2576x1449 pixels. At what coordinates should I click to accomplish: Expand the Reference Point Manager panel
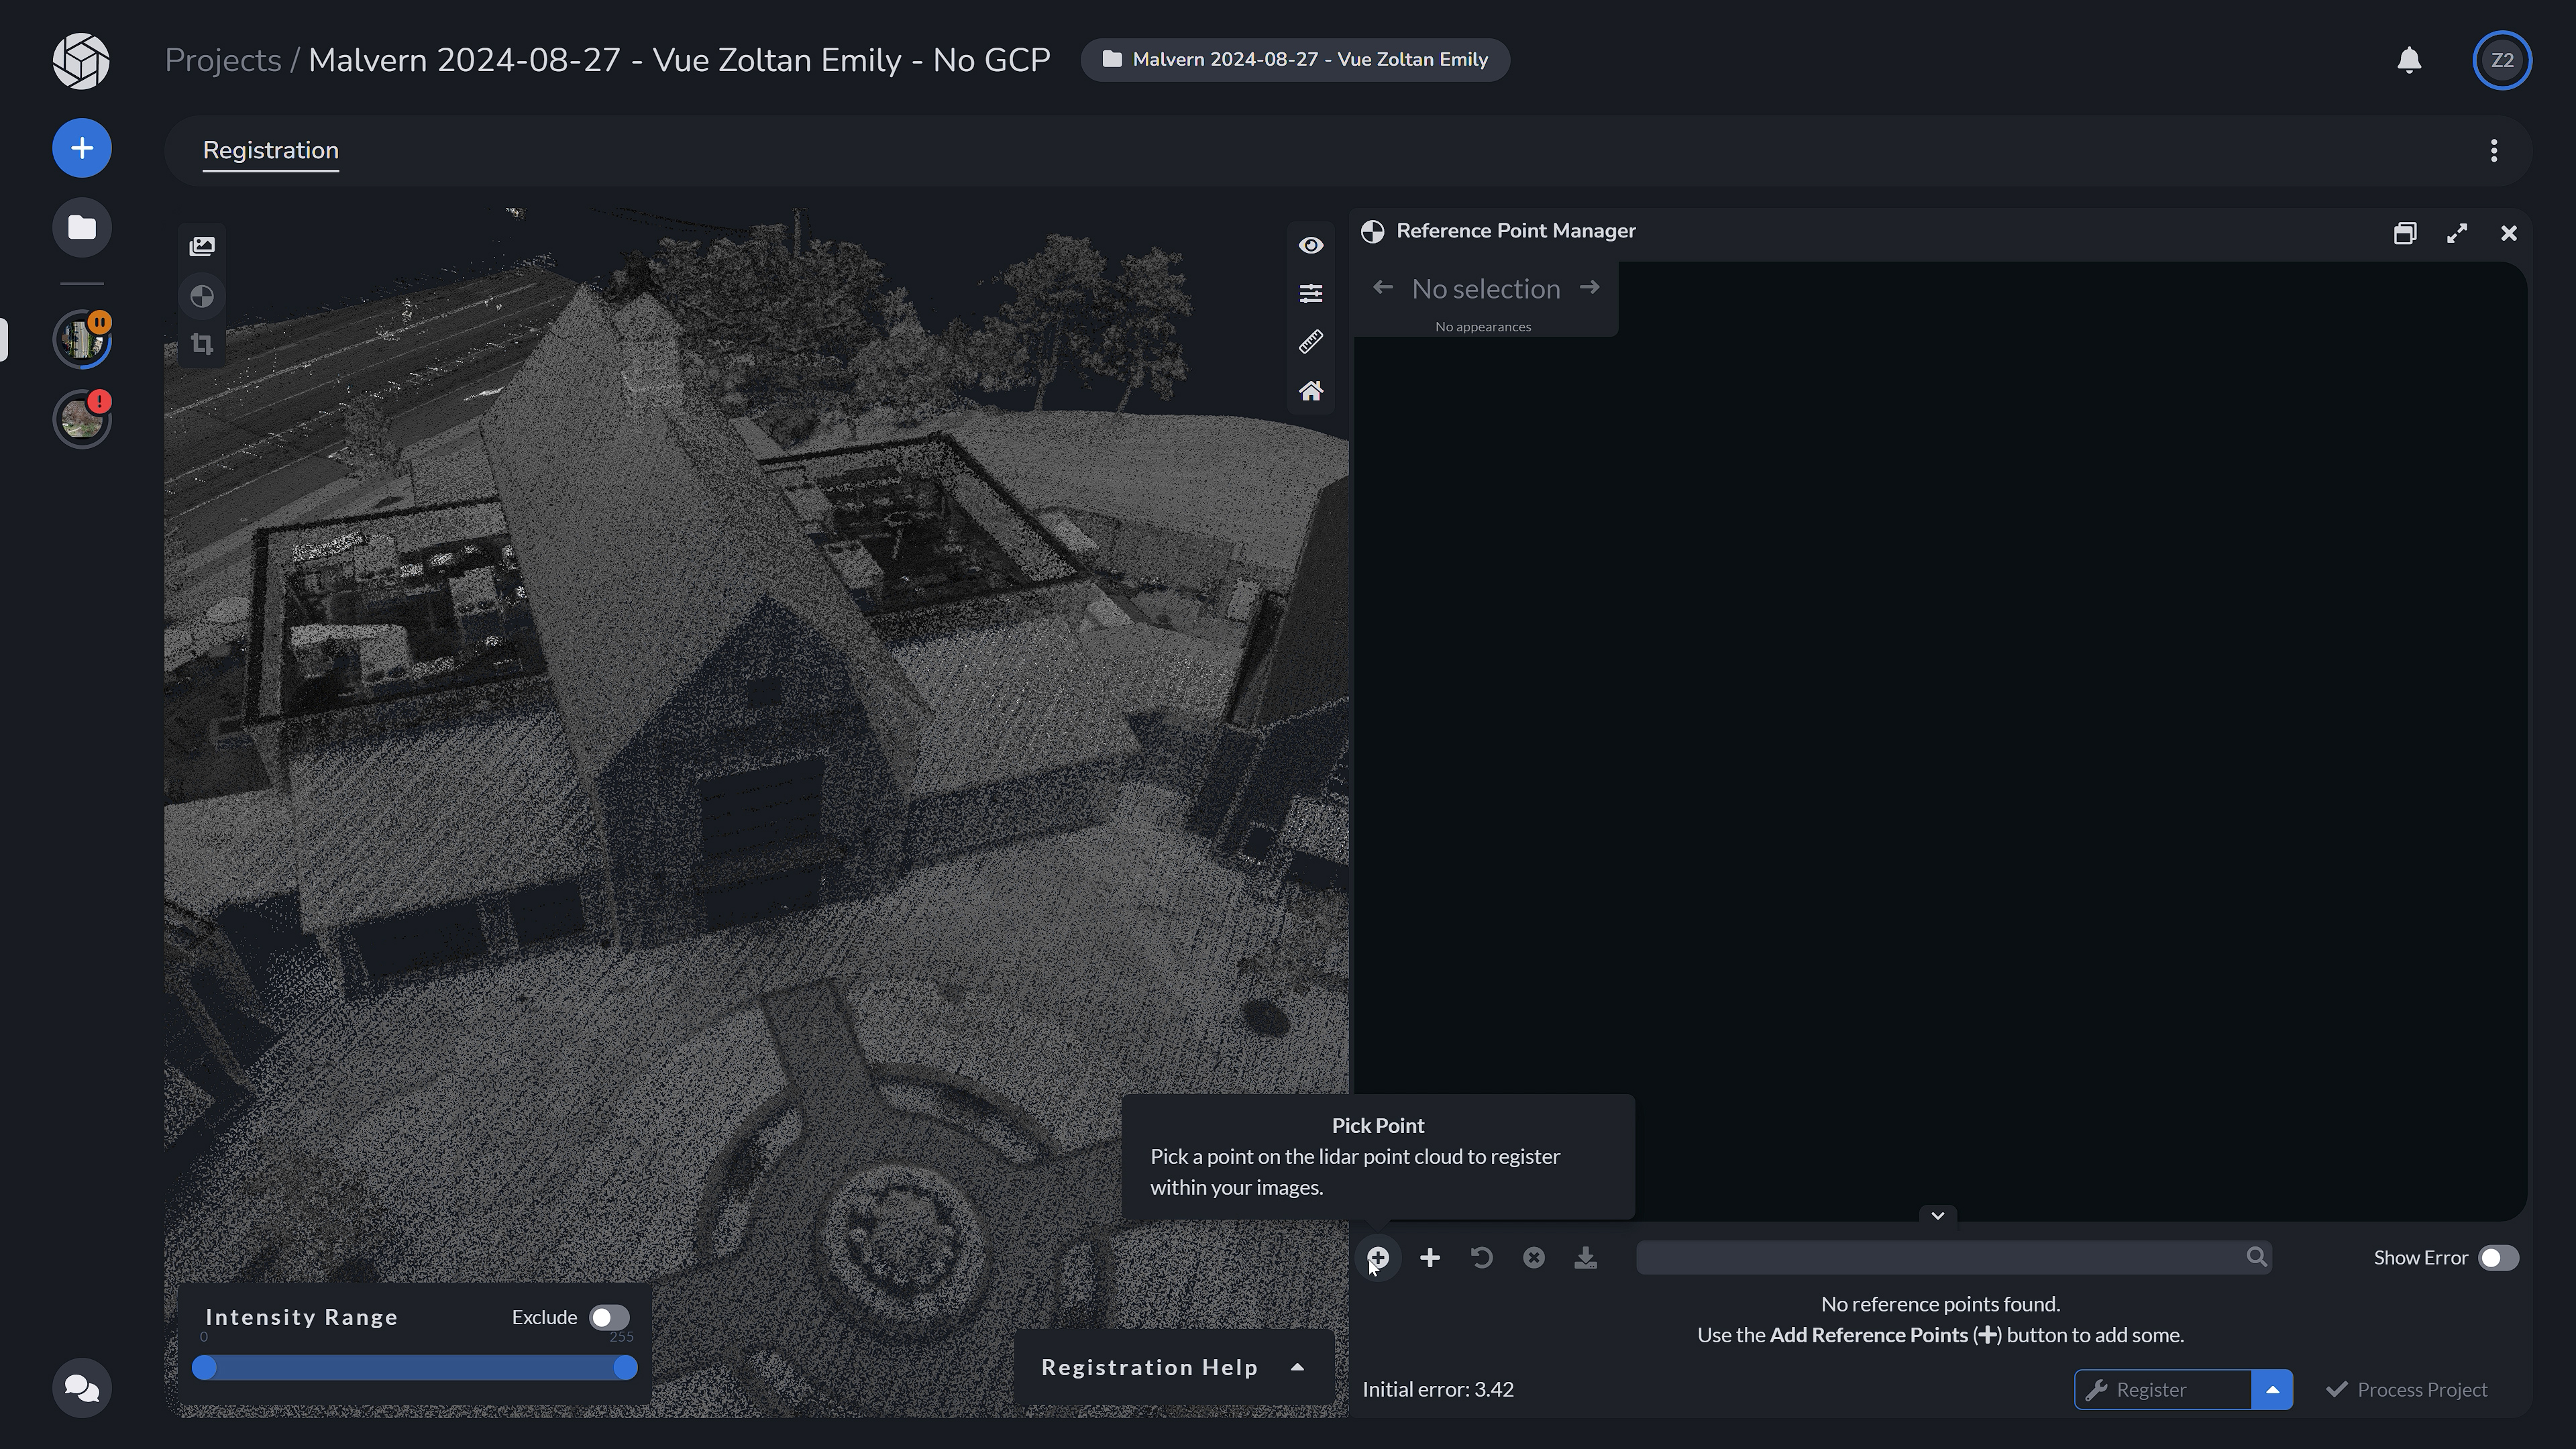point(2456,231)
